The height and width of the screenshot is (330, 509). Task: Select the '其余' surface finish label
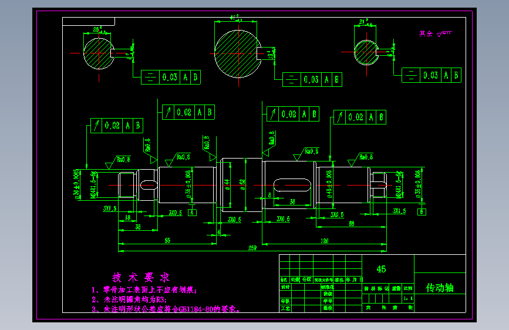pos(426,33)
